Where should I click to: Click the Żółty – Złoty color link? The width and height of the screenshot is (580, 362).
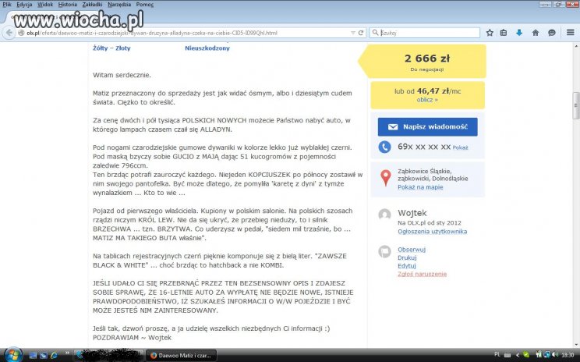coord(111,48)
